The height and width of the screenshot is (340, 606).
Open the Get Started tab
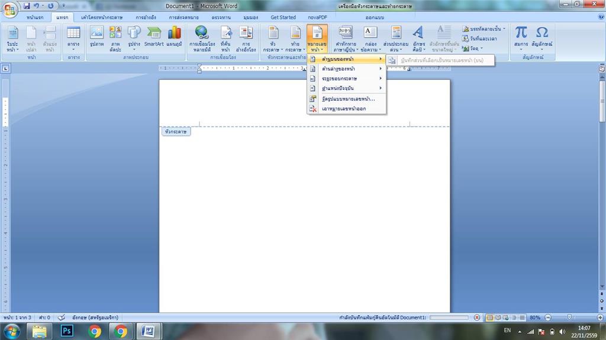click(x=283, y=17)
